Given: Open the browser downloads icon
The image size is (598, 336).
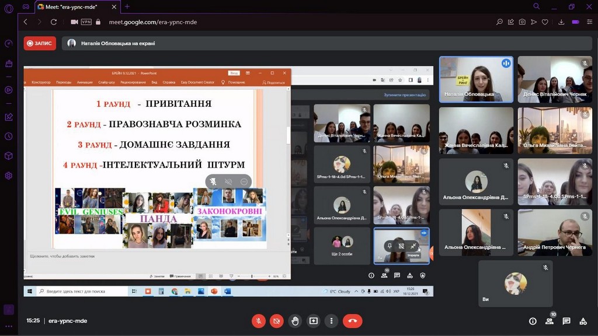Looking at the screenshot, I should click(x=561, y=22).
